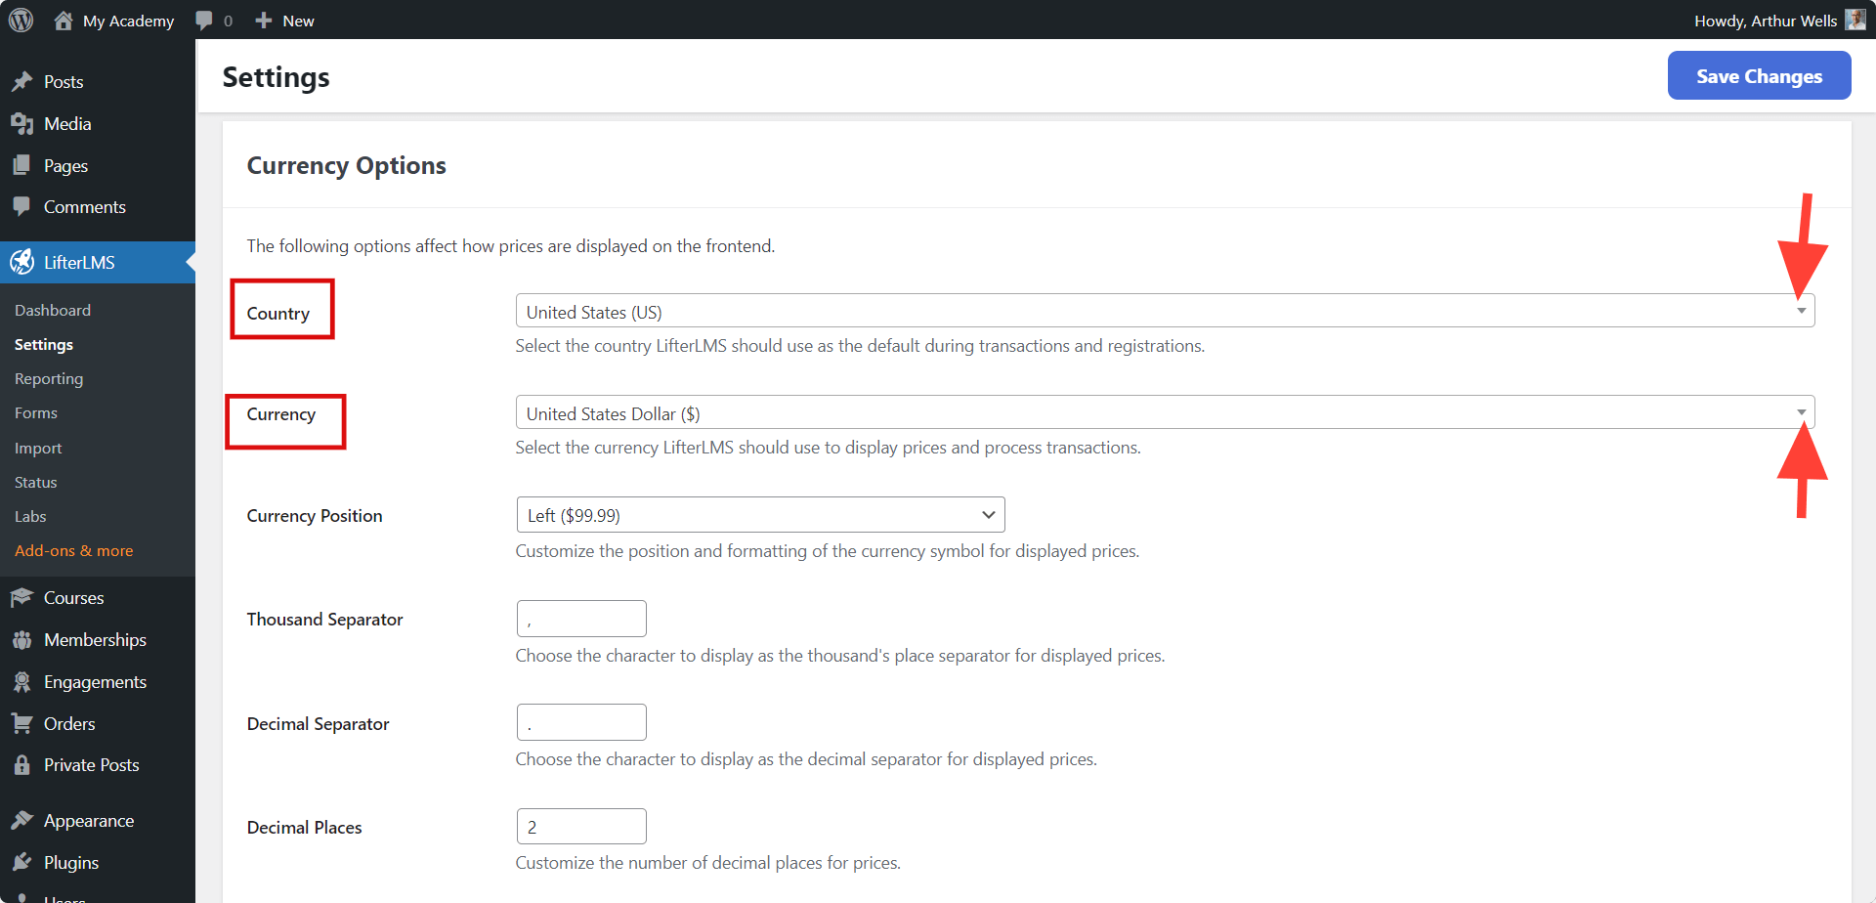Screen dimensions: 1876x903
Task: Click the Decimal Separator label
Action: coord(318,724)
